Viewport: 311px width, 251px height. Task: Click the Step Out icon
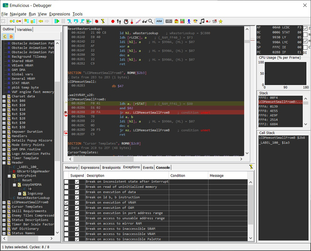(82, 21)
